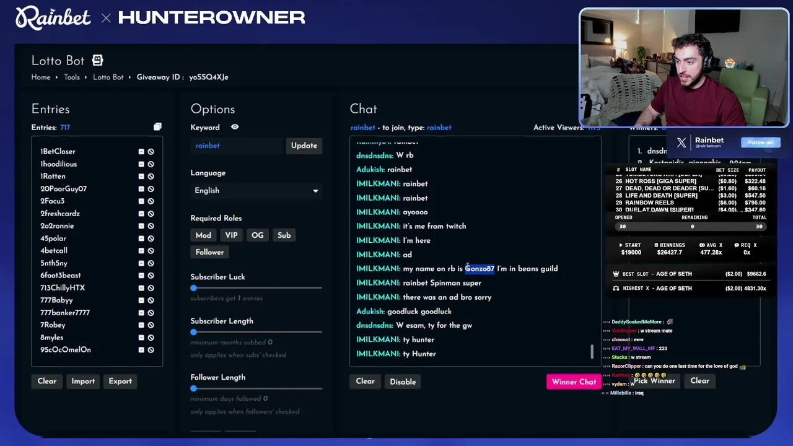The height and width of the screenshot is (446, 793).
Task: Ban user 713ChillyHTX with the ban icon
Action: [x=151, y=288]
